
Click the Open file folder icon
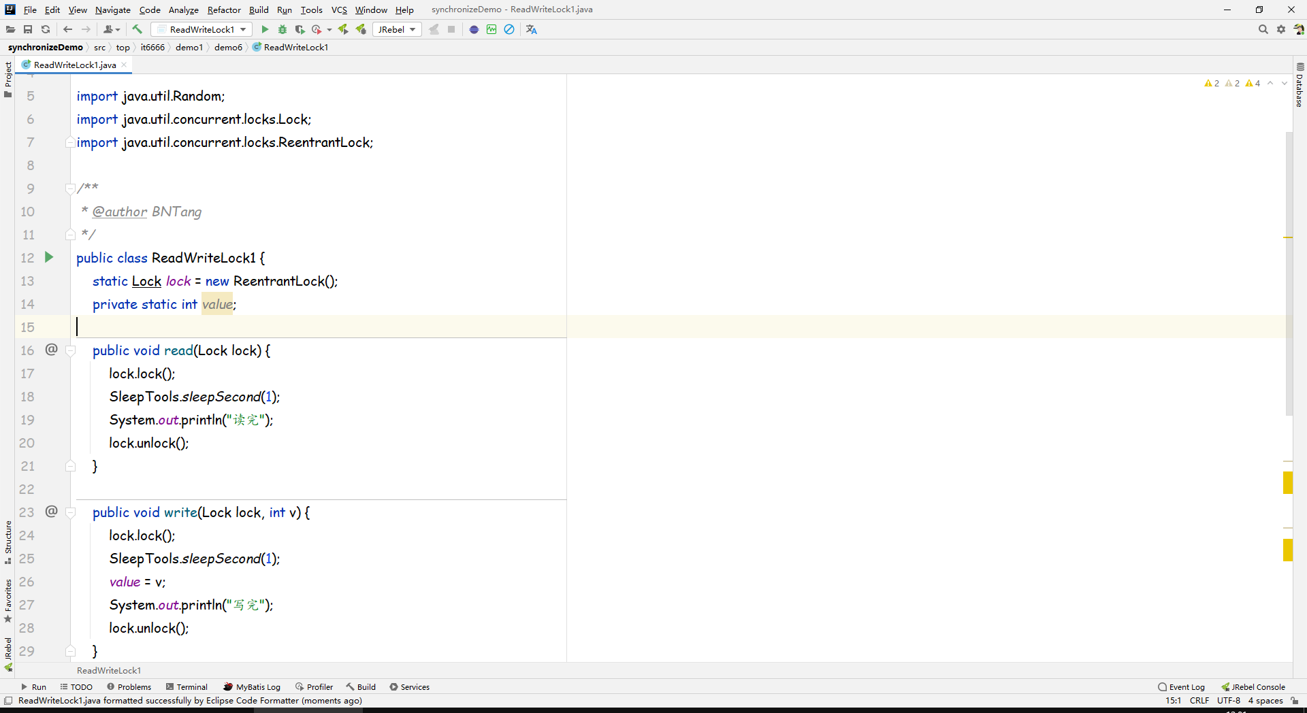tap(10, 29)
